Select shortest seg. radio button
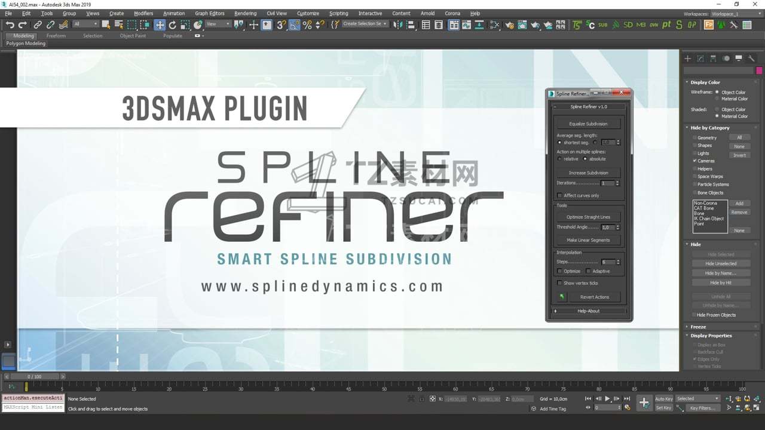This screenshot has width=765, height=430. [x=560, y=143]
